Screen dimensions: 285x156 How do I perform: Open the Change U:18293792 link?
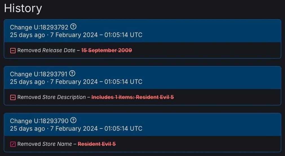coord(39,27)
